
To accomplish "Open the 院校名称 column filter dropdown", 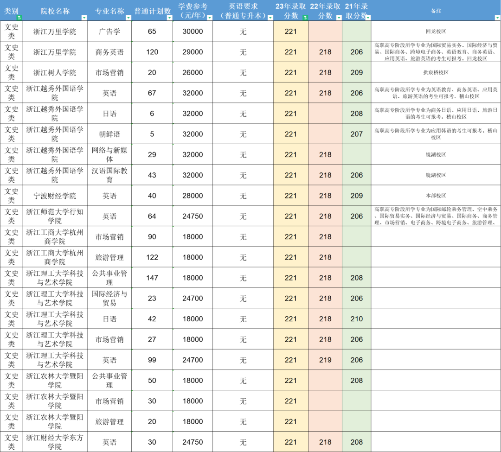I will coord(84,18).
